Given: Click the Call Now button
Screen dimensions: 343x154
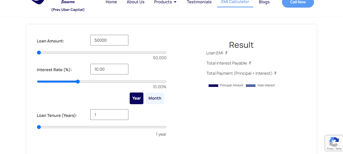Looking at the screenshot, I should point(298,2).
